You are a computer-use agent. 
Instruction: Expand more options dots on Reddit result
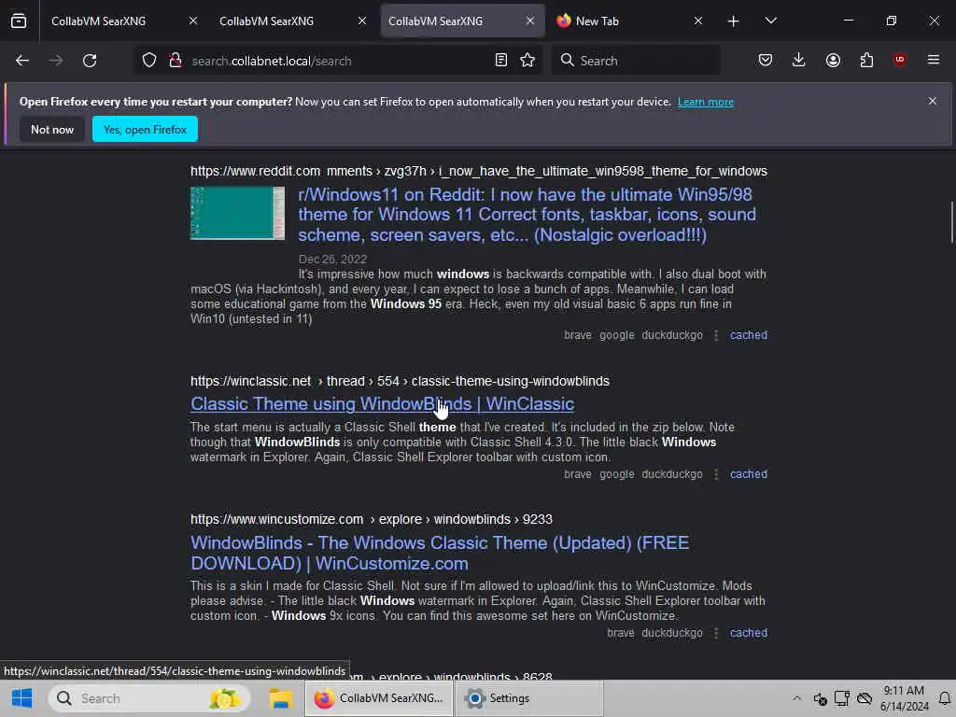pos(716,335)
